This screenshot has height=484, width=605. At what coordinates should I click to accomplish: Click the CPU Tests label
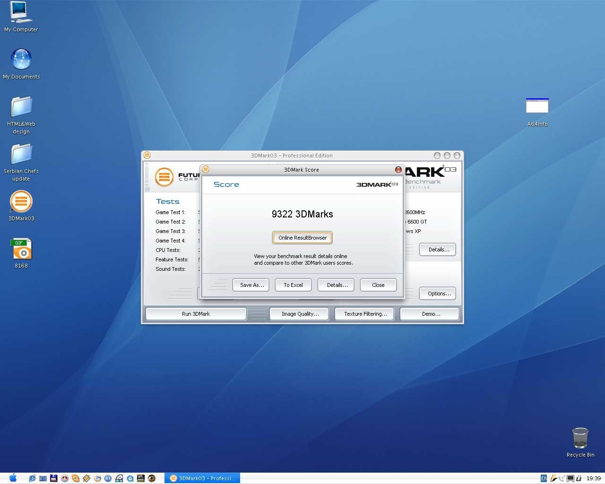pyautogui.click(x=168, y=250)
